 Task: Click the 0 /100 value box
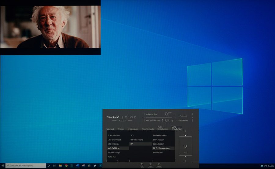point(185,146)
